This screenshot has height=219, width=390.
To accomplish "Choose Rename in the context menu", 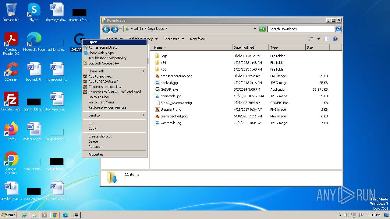I will pyautogui.click(x=115, y=147).
